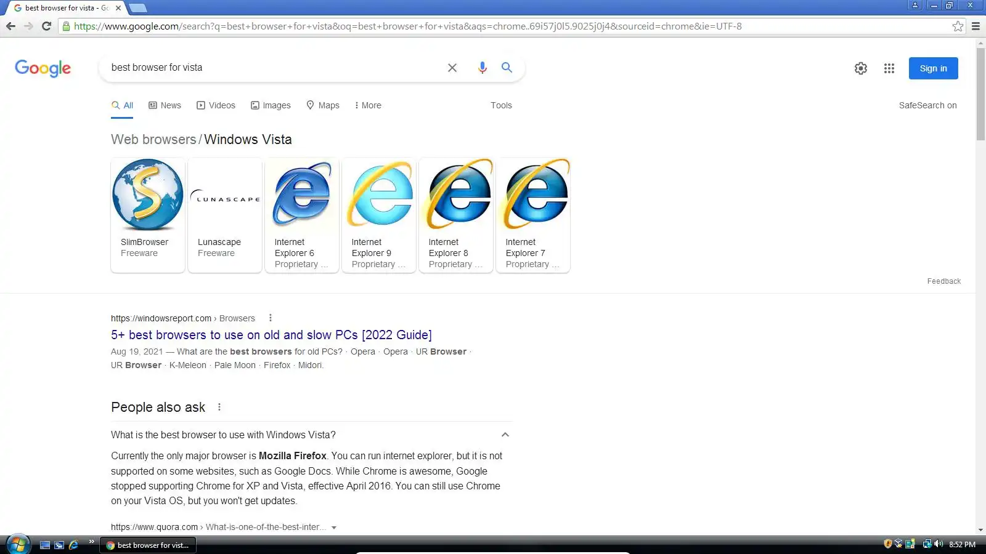Click the Show Desktop quick launch icon
Image resolution: width=986 pixels, height=554 pixels.
(44, 545)
